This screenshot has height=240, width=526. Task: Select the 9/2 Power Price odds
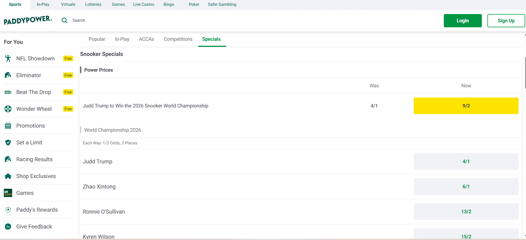[466, 106]
